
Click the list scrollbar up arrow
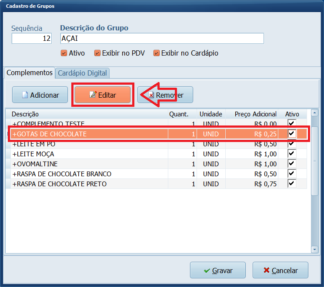pos(314,113)
